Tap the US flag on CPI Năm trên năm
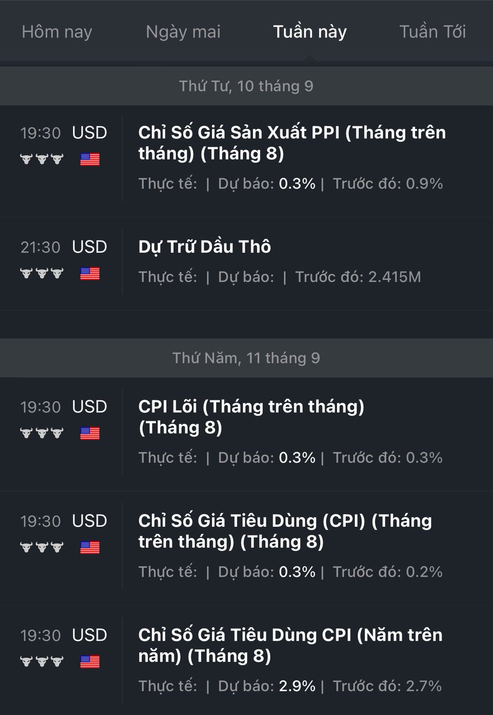The width and height of the screenshot is (493, 715). pos(90,662)
